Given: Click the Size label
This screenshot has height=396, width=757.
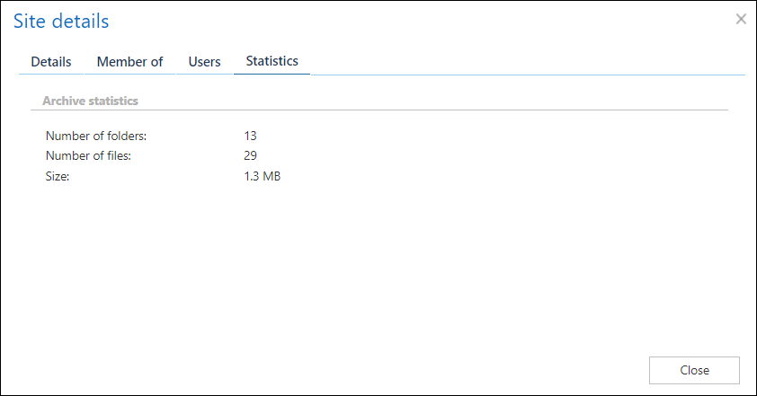Looking at the screenshot, I should pos(58,177).
